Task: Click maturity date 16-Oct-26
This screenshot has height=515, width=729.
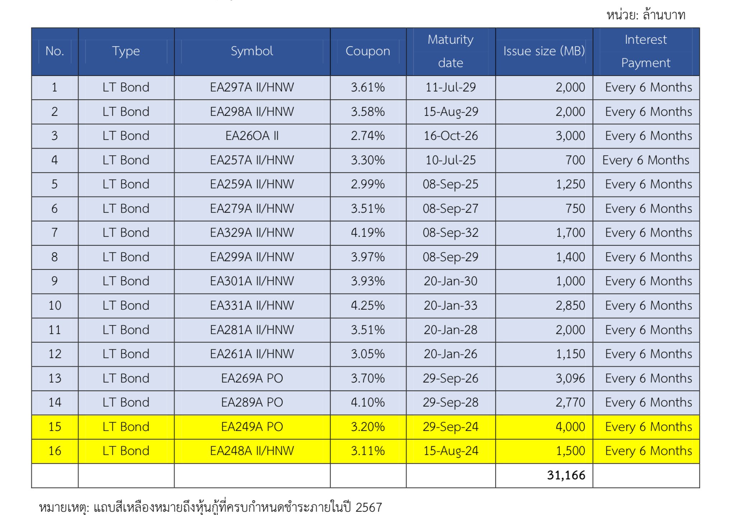Action: [451, 136]
